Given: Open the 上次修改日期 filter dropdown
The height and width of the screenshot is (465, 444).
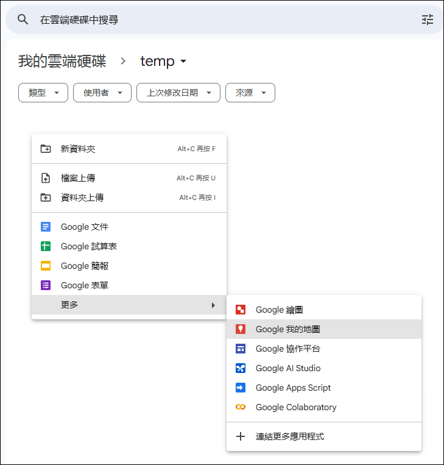Looking at the screenshot, I should click(178, 93).
